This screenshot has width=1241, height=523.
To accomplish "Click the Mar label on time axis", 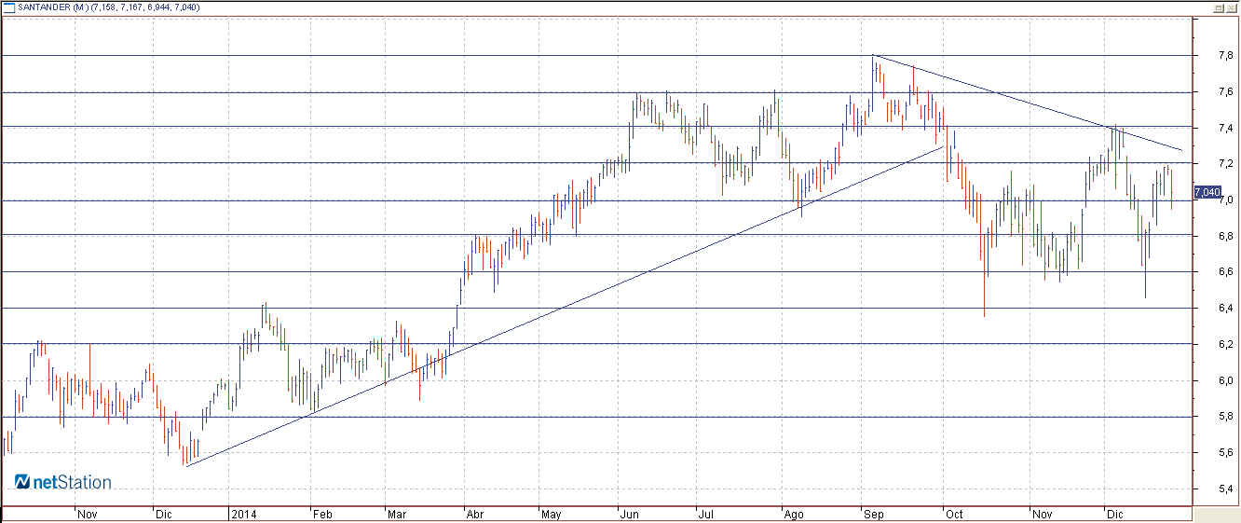I will click(396, 514).
